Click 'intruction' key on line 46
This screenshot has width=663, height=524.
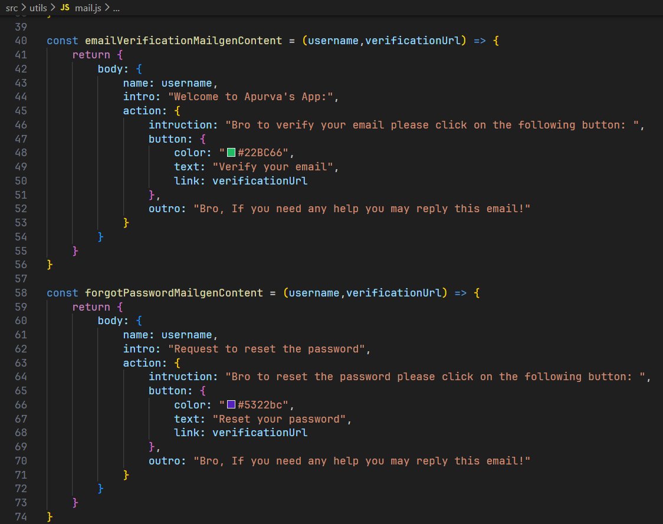(x=180, y=125)
